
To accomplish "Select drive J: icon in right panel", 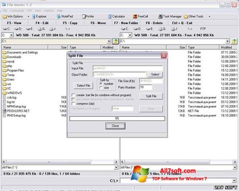I will point(174,29).
